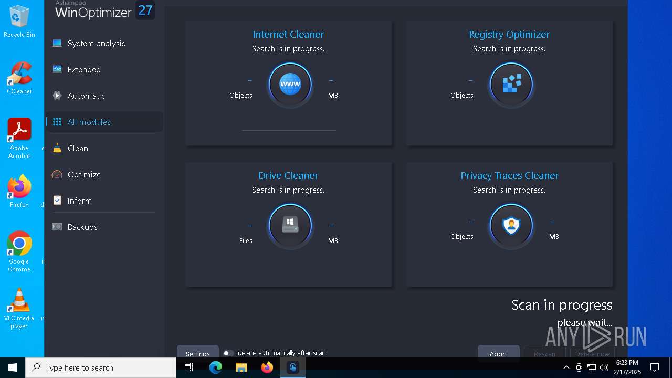Click the taskbar search box

tap(101, 367)
